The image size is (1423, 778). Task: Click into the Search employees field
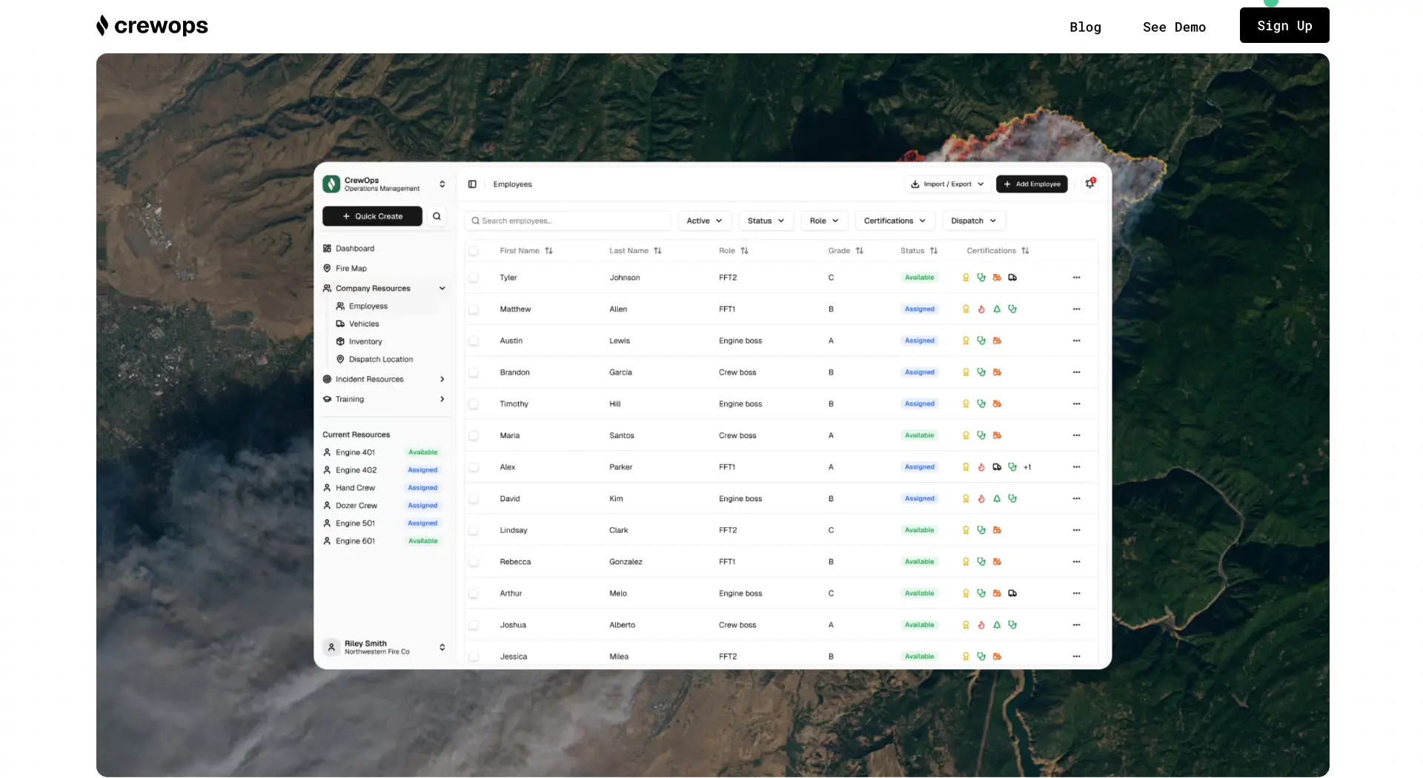568,221
